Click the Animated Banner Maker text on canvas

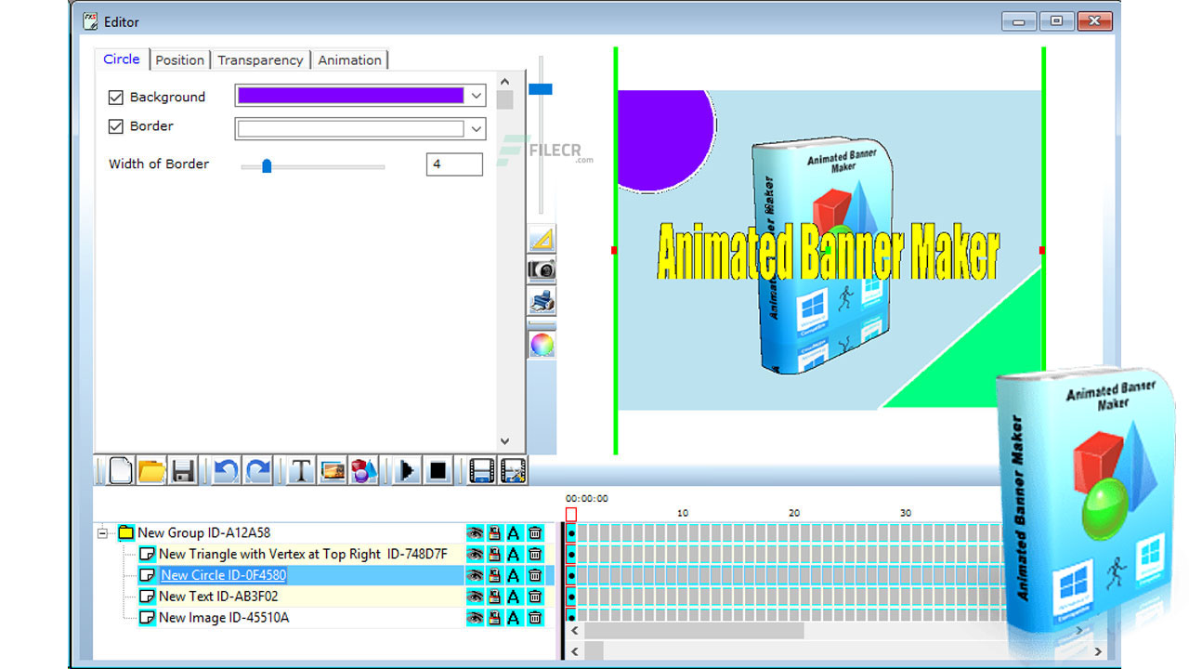coord(828,251)
